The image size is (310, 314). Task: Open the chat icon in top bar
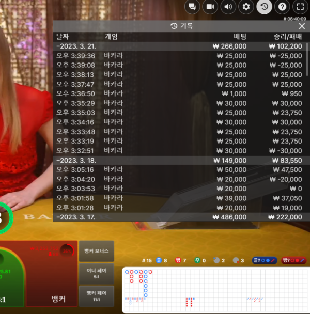click(192, 7)
